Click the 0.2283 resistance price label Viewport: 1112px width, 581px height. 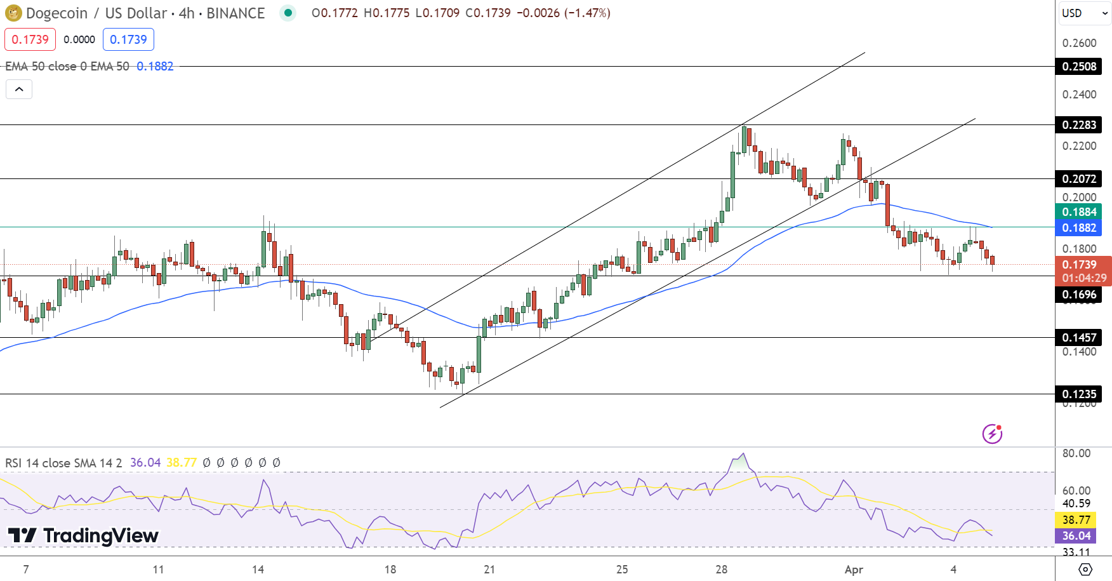click(x=1078, y=125)
